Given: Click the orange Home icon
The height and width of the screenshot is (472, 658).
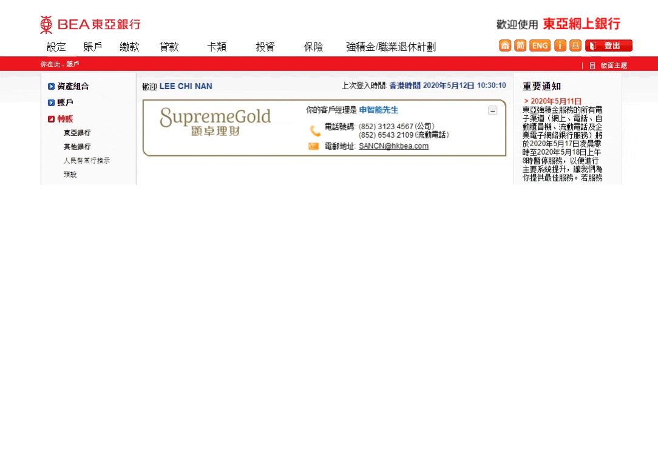Looking at the screenshot, I should click(x=505, y=46).
